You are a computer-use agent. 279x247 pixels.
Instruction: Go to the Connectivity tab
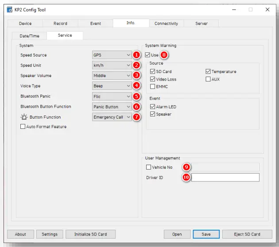pos(166,23)
